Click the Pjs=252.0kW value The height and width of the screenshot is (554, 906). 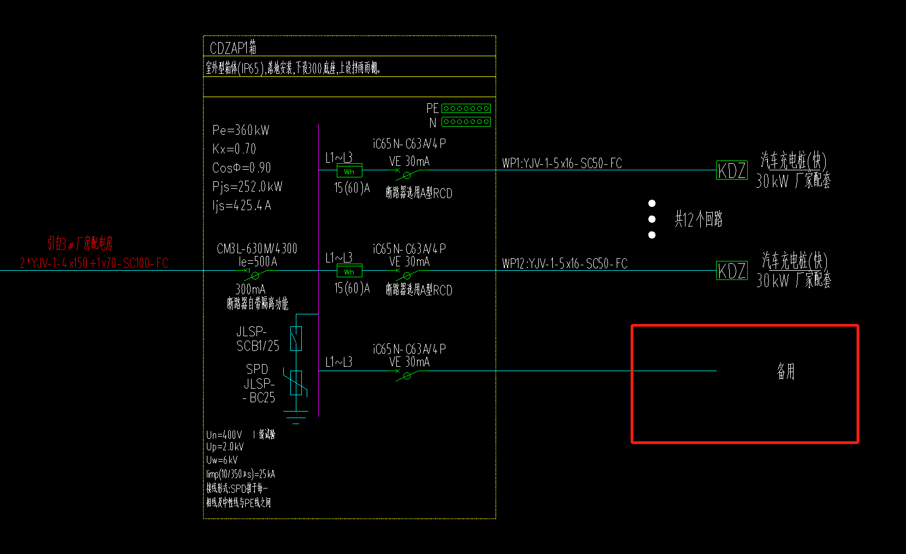pos(247,187)
